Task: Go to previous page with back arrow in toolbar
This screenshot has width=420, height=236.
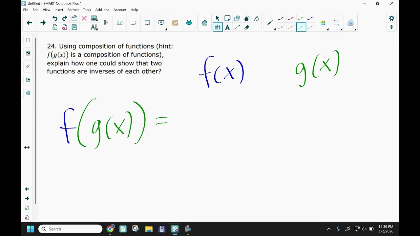Action: click(29, 23)
